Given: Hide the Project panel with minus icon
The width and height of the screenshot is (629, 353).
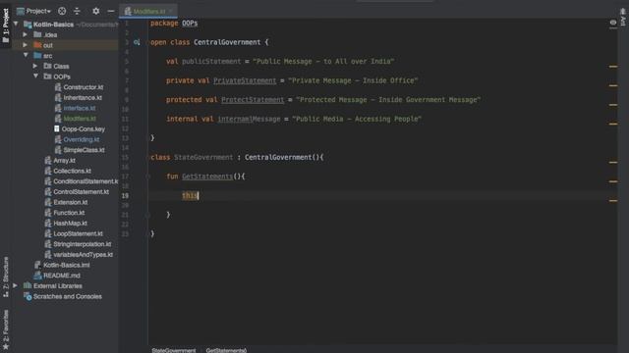Looking at the screenshot, I should coord(111,11).
